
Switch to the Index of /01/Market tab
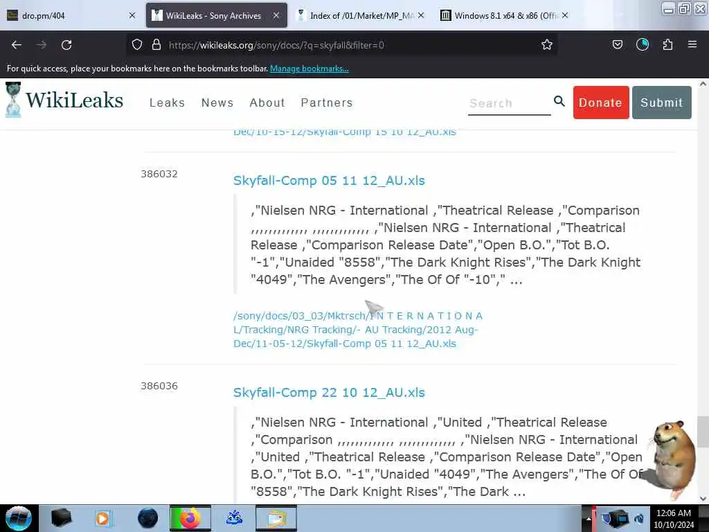coord(359,15)
